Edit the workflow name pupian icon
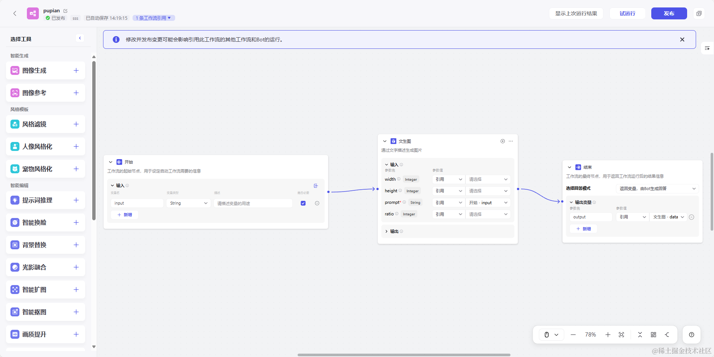The image size is (714, 357). coord(66,11)
